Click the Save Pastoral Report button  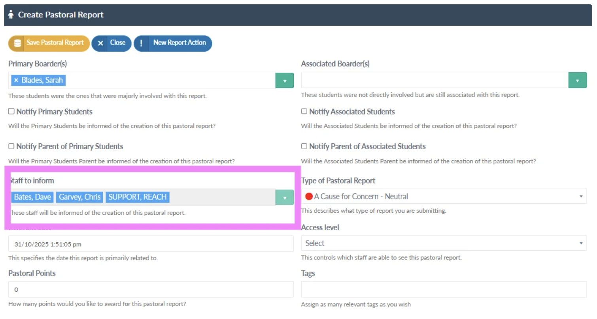[x=49, y=43]
